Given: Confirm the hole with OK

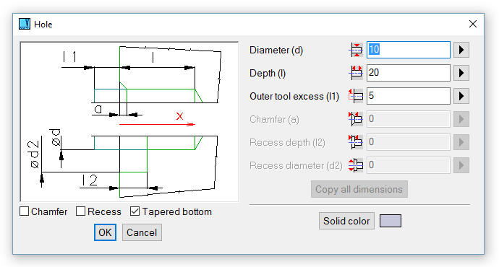Looking at the screenshot, I should coord(105,232).
